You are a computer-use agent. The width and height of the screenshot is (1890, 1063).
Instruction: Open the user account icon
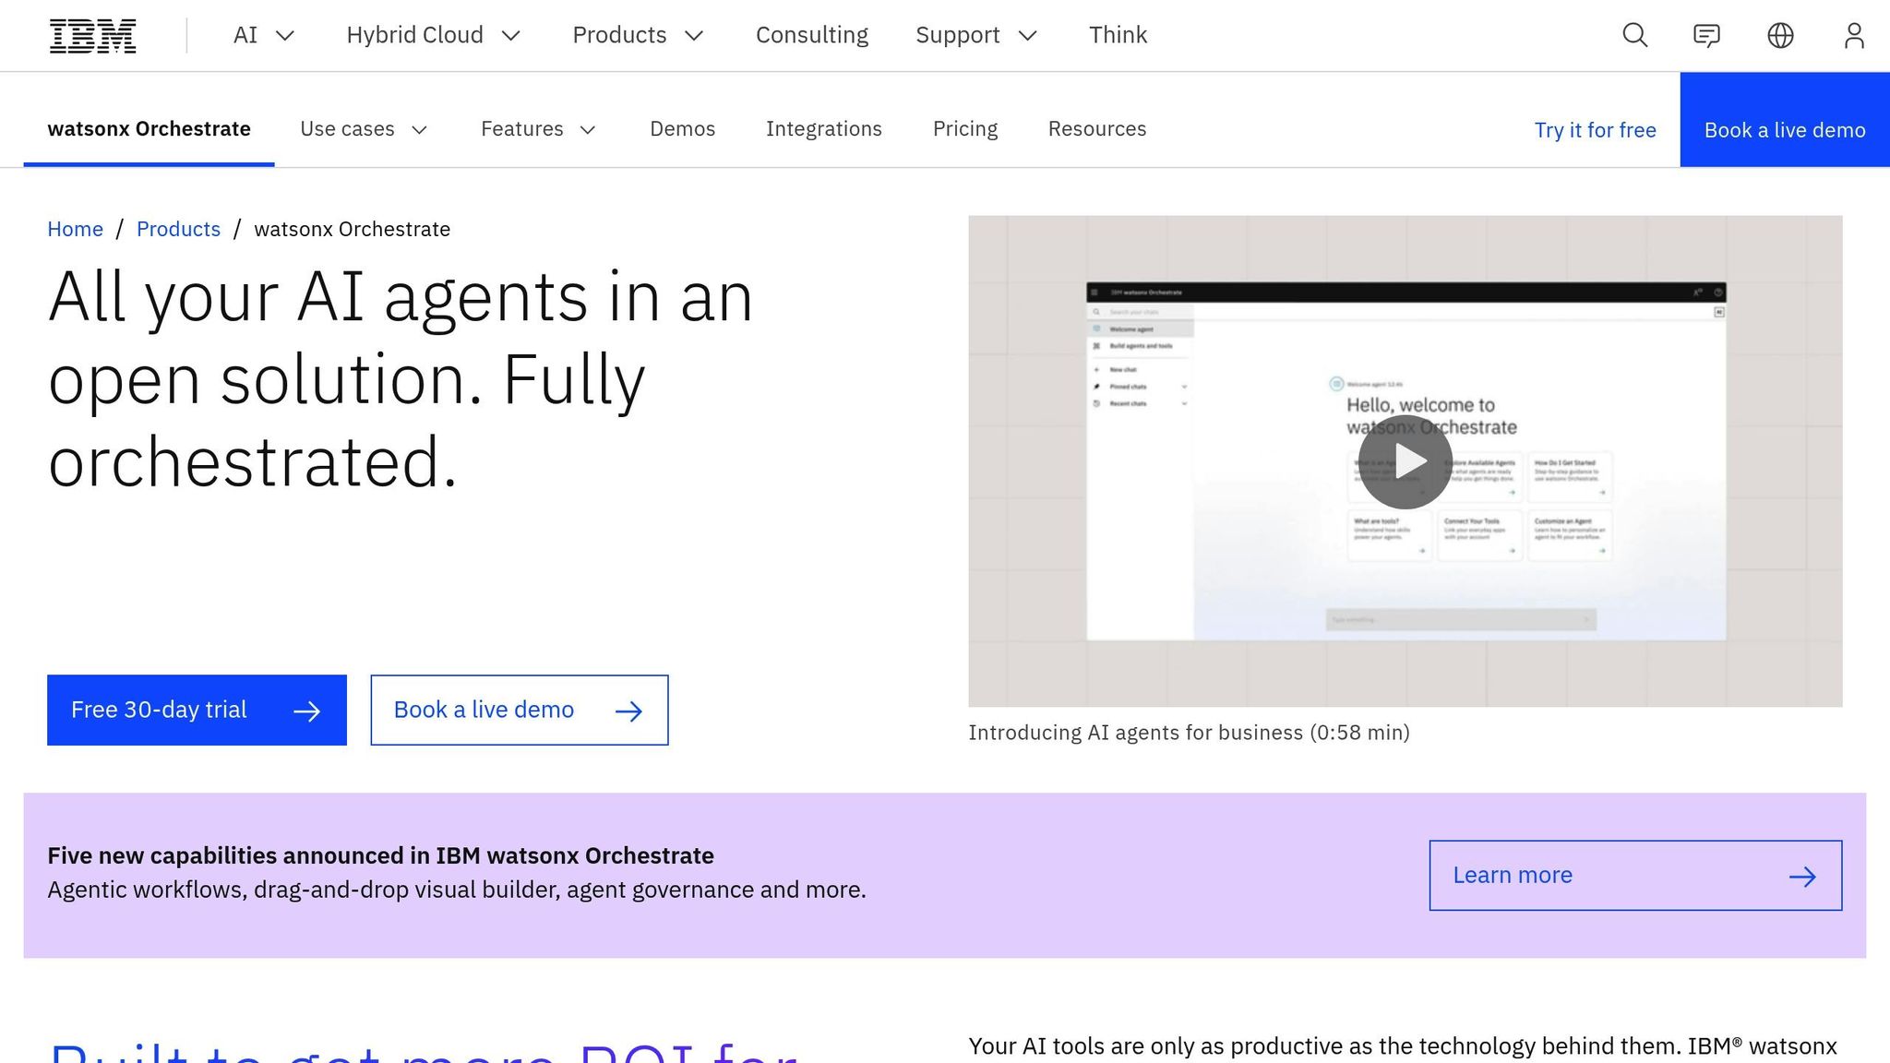pyautogui.click(x=1854, y=35)
